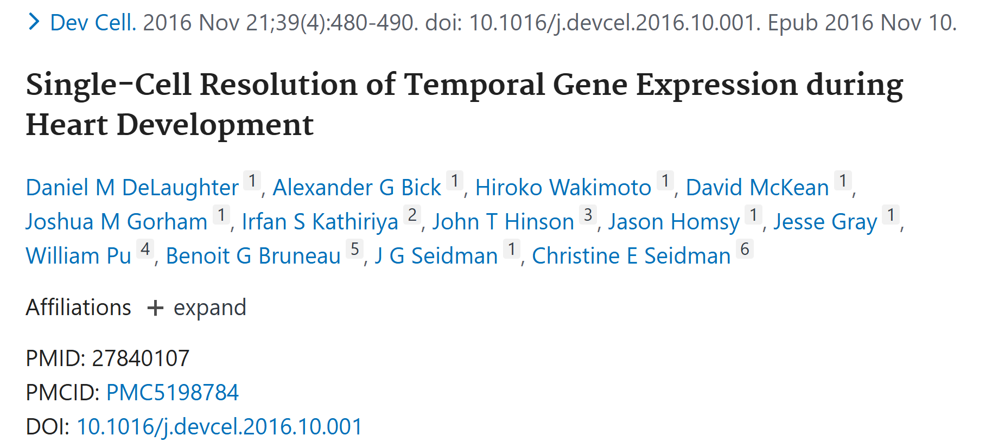
Task: Click John T Hinson author name
Action: pyautogui.click(x=503, y=222)
